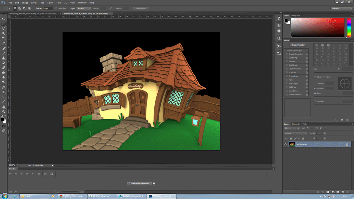
Task: Select the Move tool
Action: coord(4,19)
